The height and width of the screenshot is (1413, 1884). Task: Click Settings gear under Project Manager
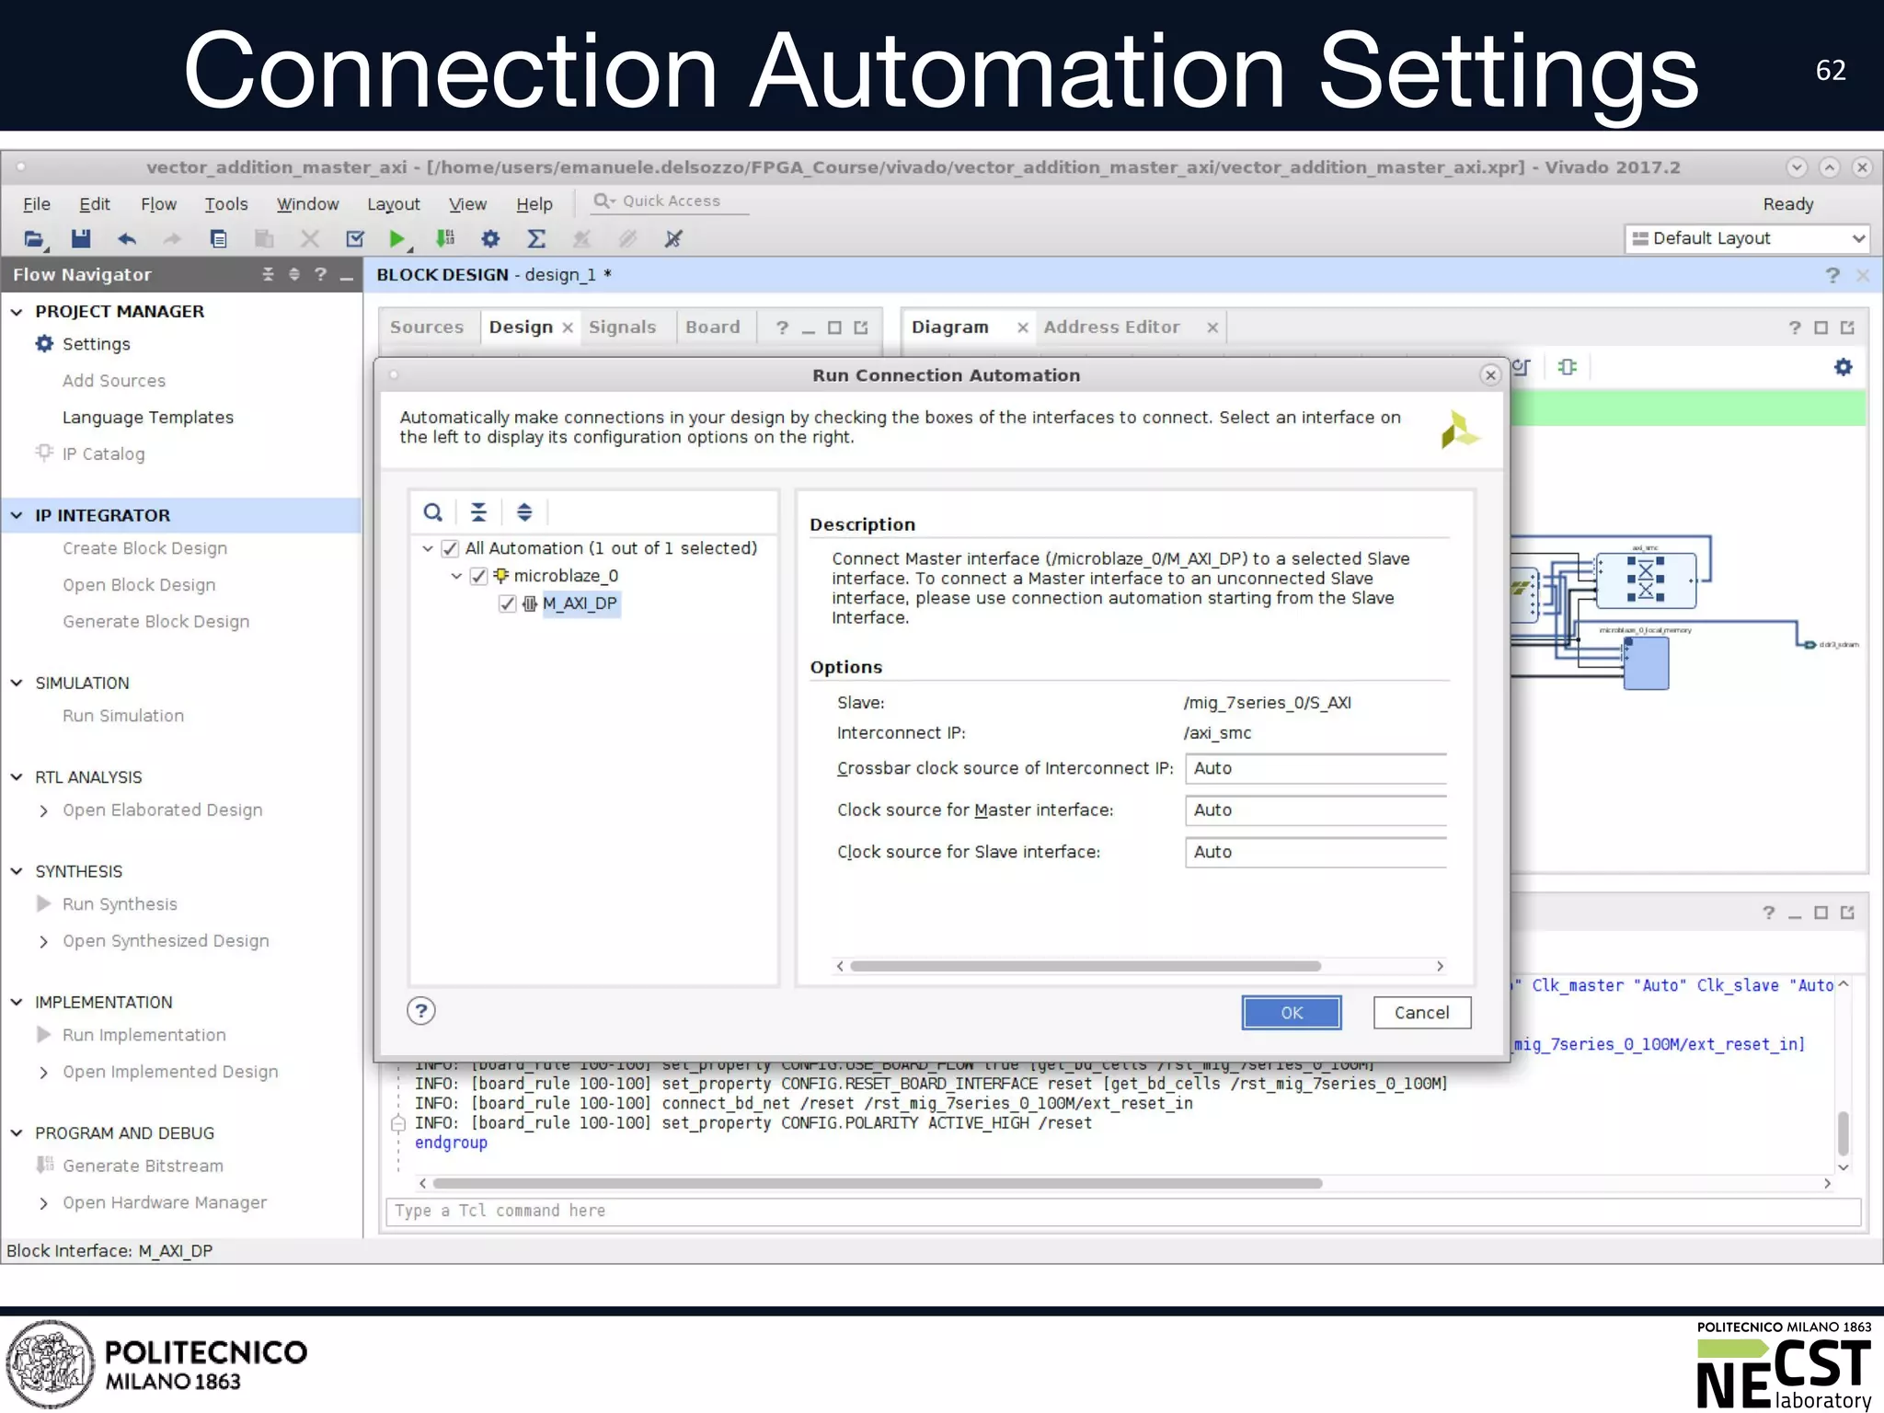pos(44,344)
